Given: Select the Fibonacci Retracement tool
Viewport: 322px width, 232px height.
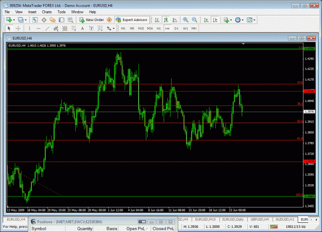Looking at the screenshot, I should tap(74, 28).
